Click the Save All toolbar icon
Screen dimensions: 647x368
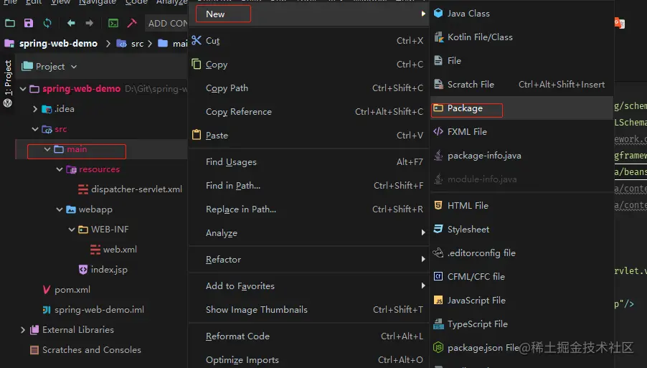29,23
